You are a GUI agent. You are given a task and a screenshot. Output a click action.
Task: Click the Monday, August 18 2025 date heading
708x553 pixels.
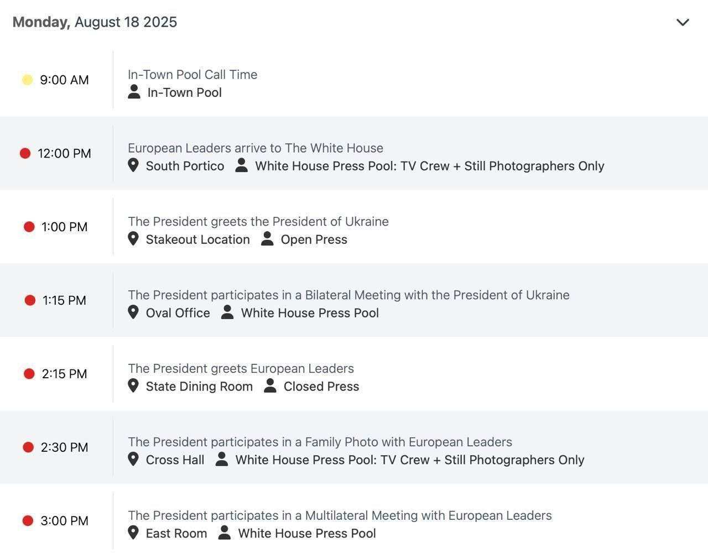tap(95, 22)
